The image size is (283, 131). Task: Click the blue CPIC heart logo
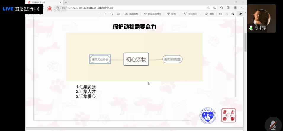(208, 115)
